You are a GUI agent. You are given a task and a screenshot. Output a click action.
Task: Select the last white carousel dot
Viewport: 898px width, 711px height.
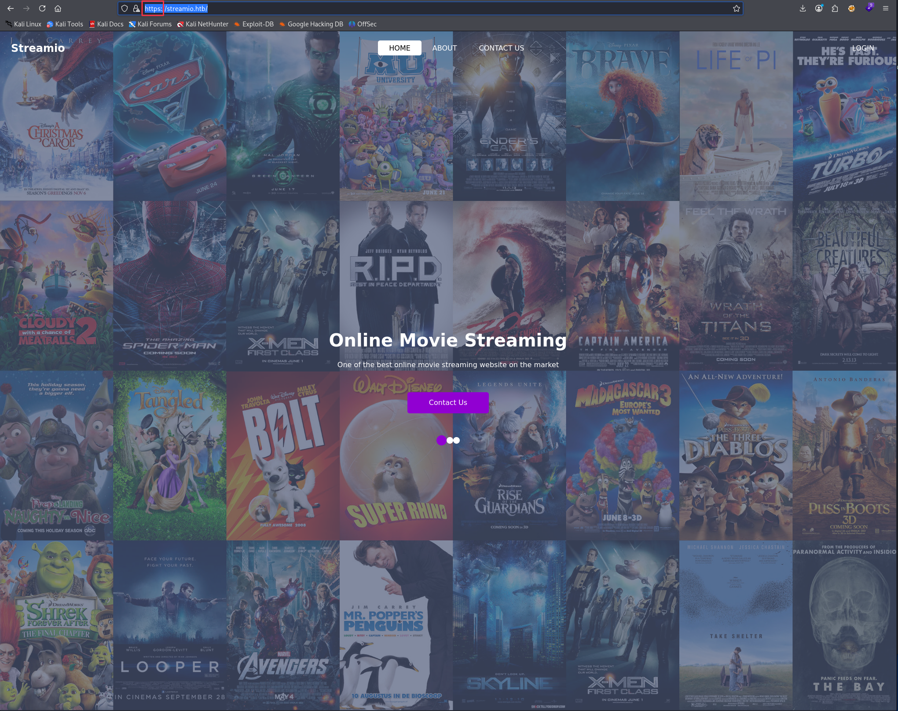tap(457, 440)
